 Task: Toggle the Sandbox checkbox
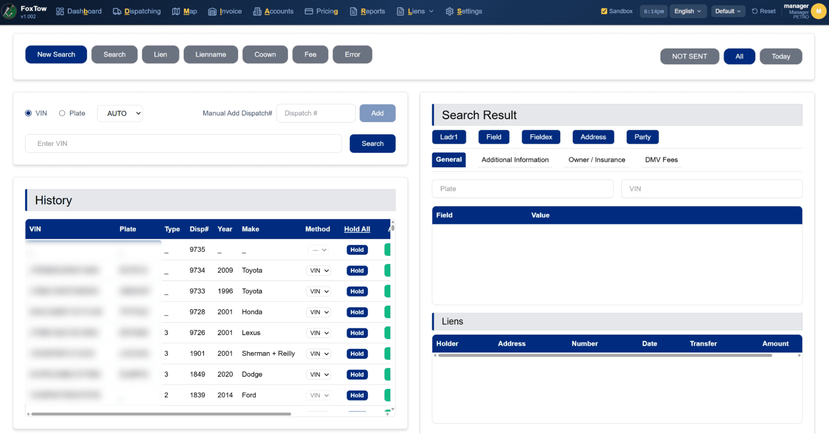click(x=604, y=11)
